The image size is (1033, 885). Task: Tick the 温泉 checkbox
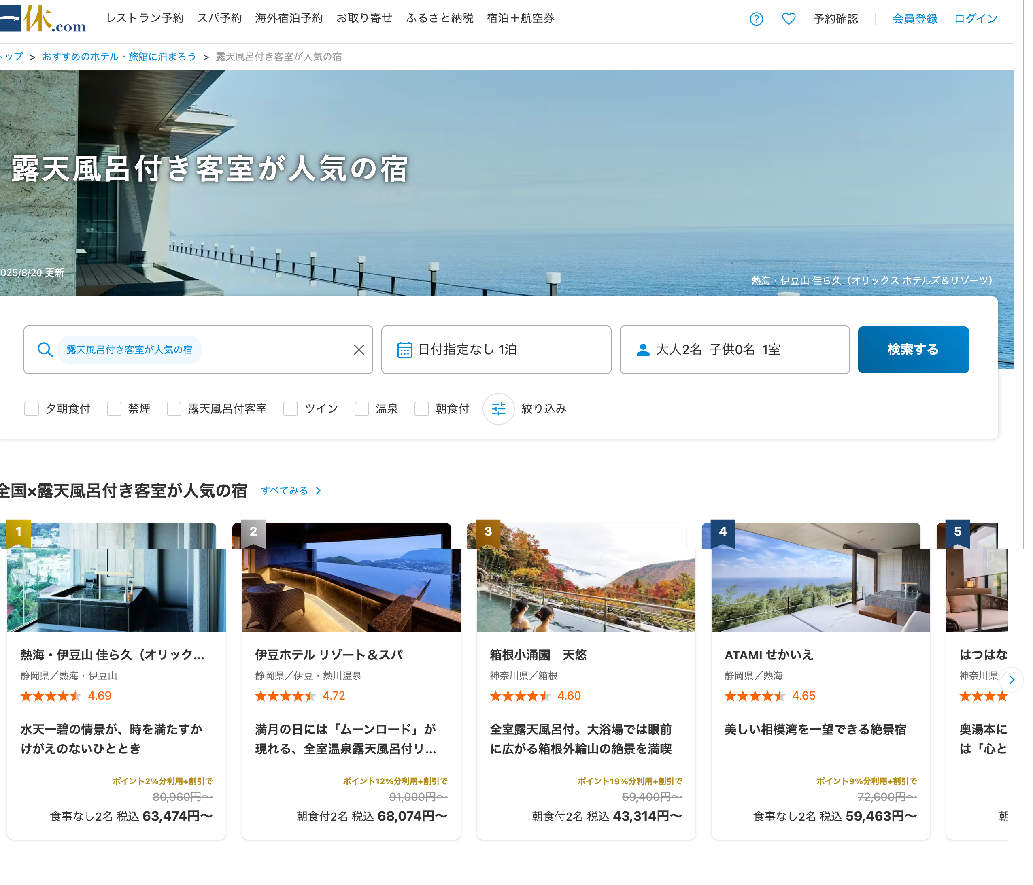361,409
